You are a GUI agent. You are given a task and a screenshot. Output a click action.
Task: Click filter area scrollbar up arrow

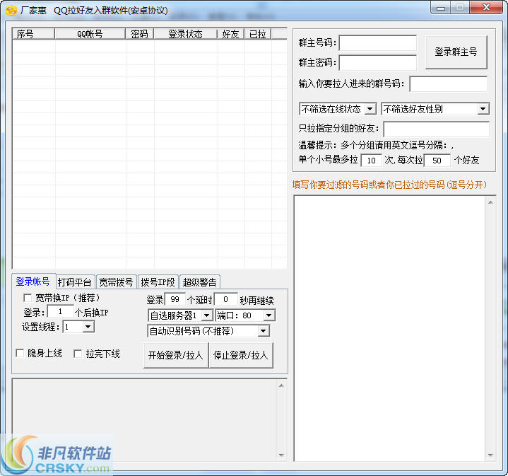pos(490,202)
